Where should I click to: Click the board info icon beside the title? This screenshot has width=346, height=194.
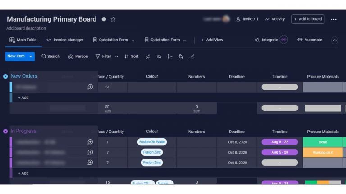coord(104,19)
